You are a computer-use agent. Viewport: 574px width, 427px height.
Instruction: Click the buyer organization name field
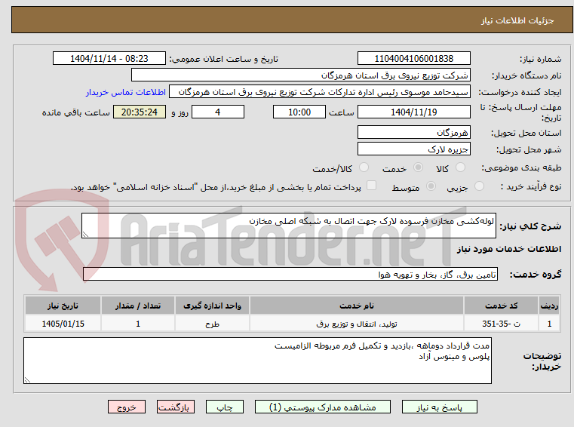tap(300, 75)
